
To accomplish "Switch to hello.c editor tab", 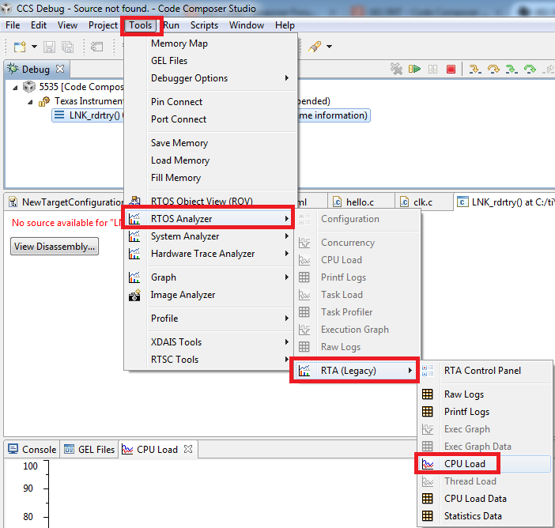I will 360,202.
